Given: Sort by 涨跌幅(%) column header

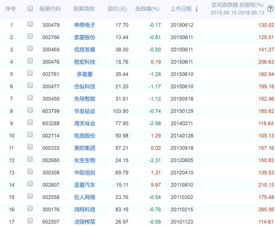Looking at the screenshot, I should pyautogui.click(x=147, y=9).
